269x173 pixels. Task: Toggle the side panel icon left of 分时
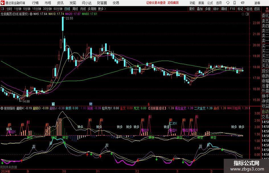click(2, 9)
